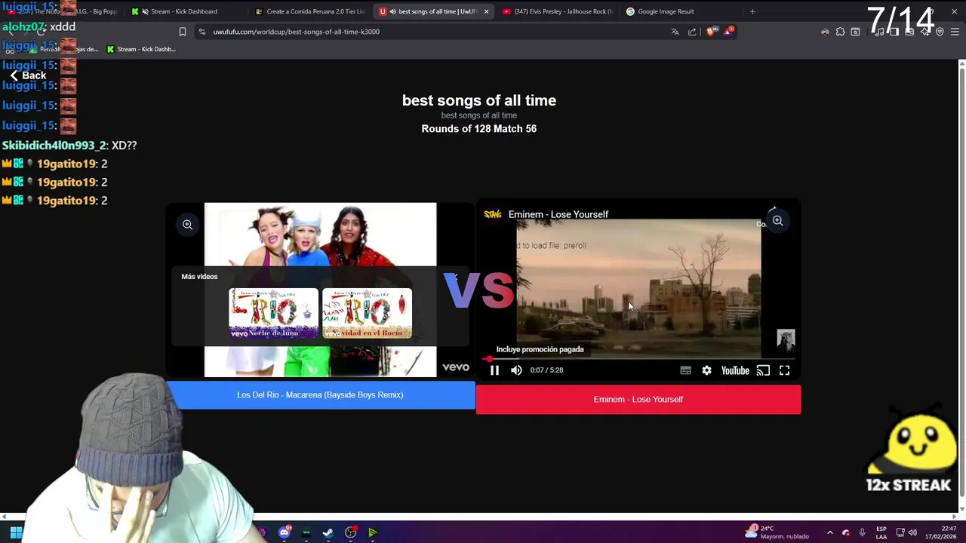Open Brave Rewards triangle icon
Image resolution: width=966 pixels, height=543 pixels.
coord(728,32)
